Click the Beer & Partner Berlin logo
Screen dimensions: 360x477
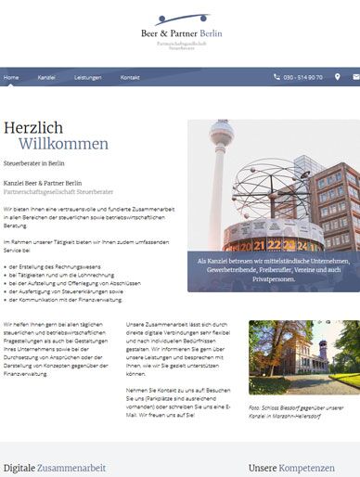point(182,32)
